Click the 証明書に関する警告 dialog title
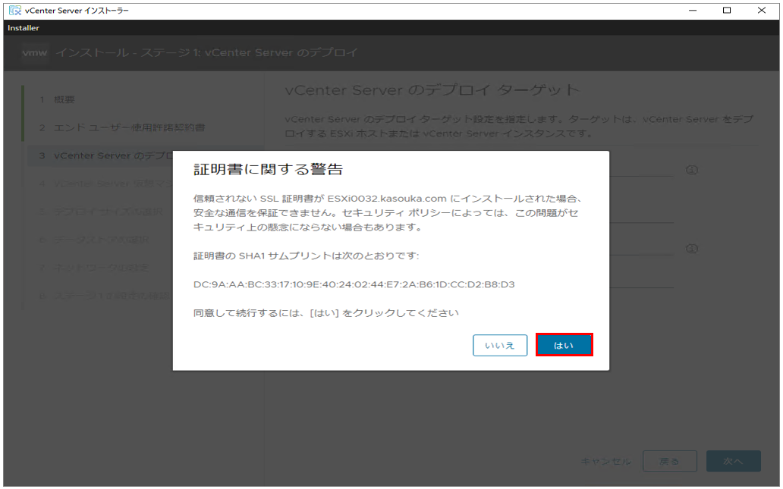Screen dimensions: 783x489 point(268,169)
